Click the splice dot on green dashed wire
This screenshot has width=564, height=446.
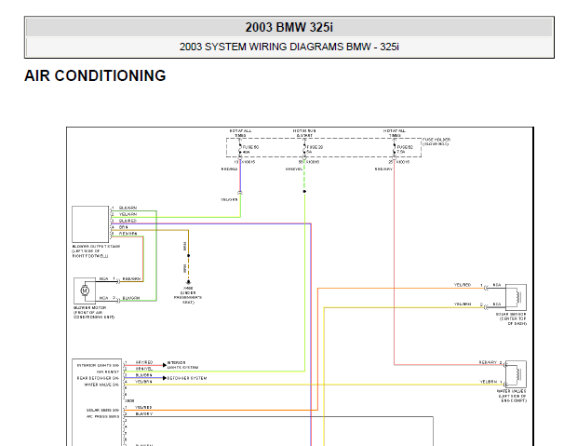pyautogui.click(x=304, y=191)
